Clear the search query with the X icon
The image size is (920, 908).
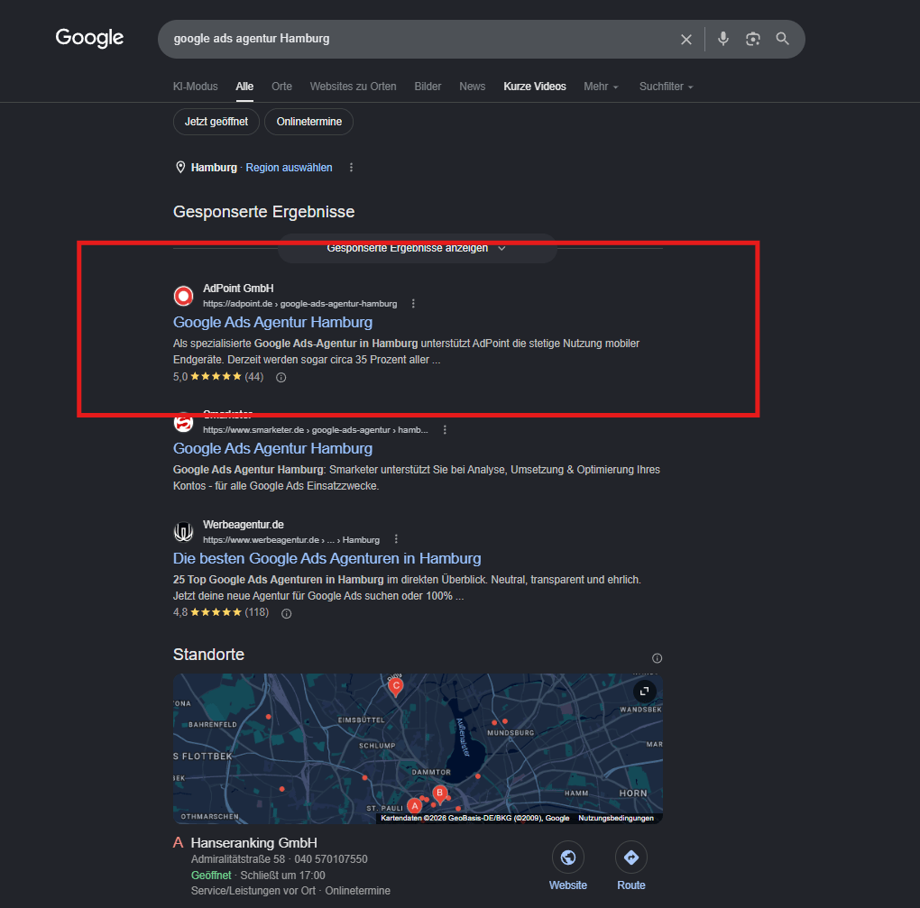[685, 40]
